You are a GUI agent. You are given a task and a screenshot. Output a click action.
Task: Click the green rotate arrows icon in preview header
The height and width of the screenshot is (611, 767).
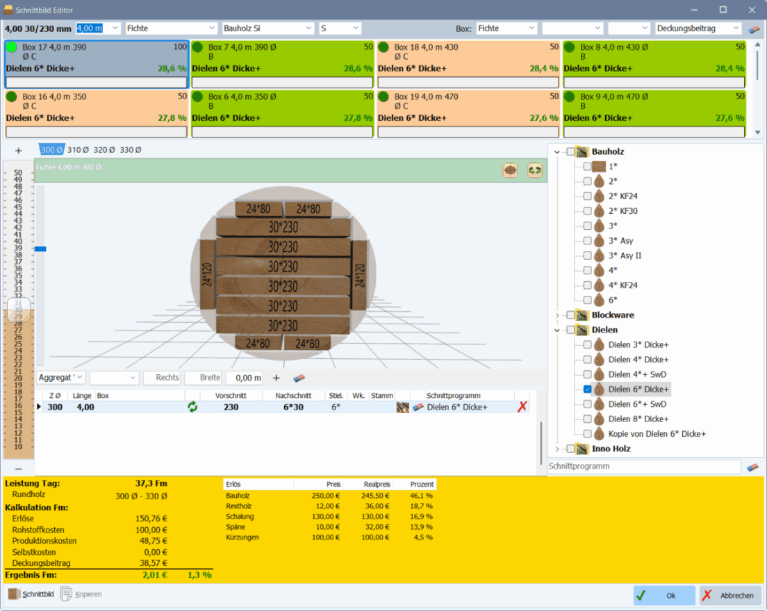click(x=535, y=170)
